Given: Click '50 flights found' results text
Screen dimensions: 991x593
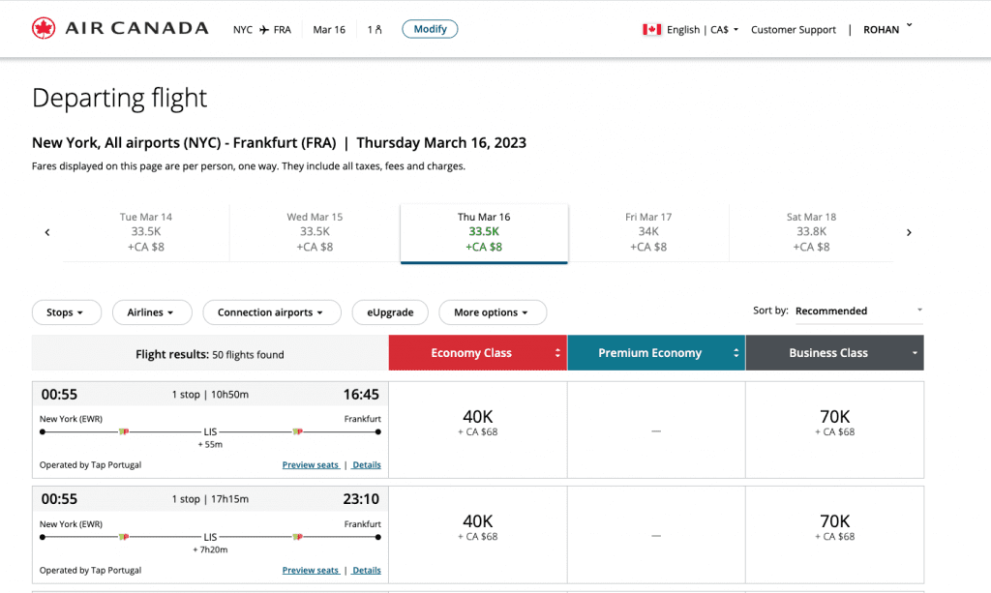Looking at the screenshot, I should click(x=248, y=355).
